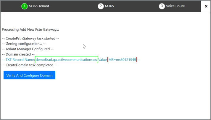The width and height of the screenshot is (211, 120).
Task: Select the MS=ms80121949 TXT value
Action: 122,59
